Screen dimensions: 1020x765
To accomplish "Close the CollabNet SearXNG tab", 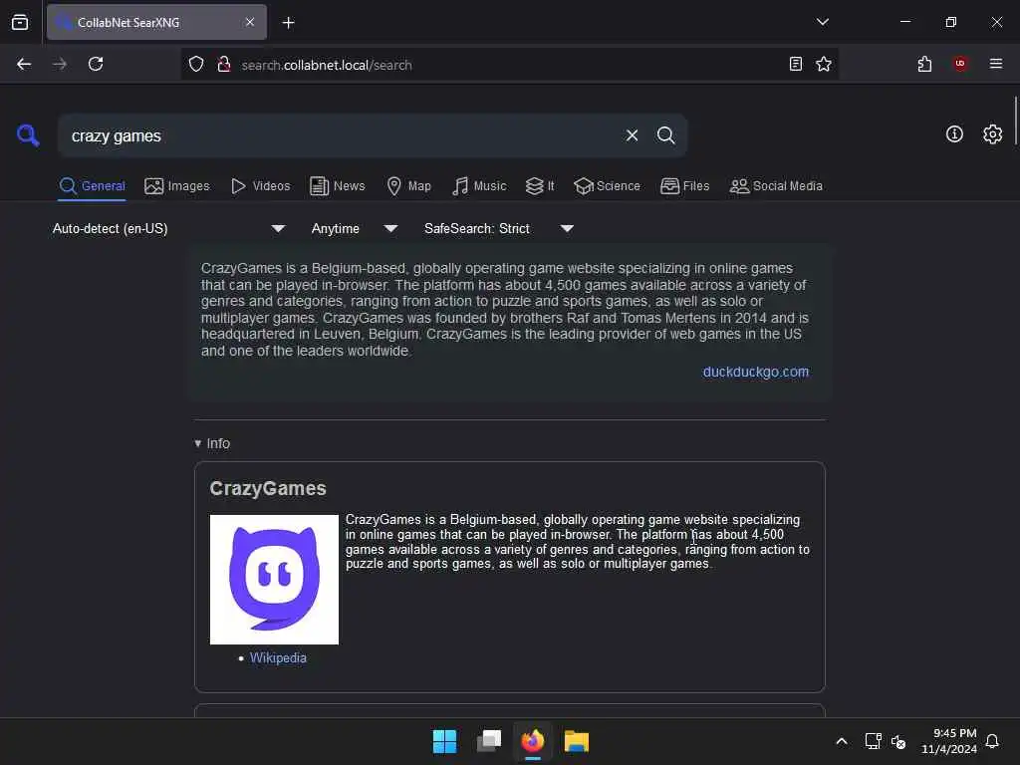I will click(250, 22).
